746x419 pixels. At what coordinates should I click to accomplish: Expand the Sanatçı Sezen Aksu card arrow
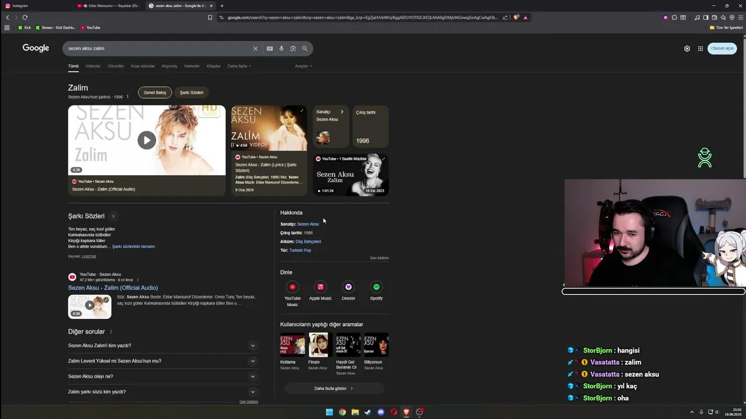coord(342,112)
